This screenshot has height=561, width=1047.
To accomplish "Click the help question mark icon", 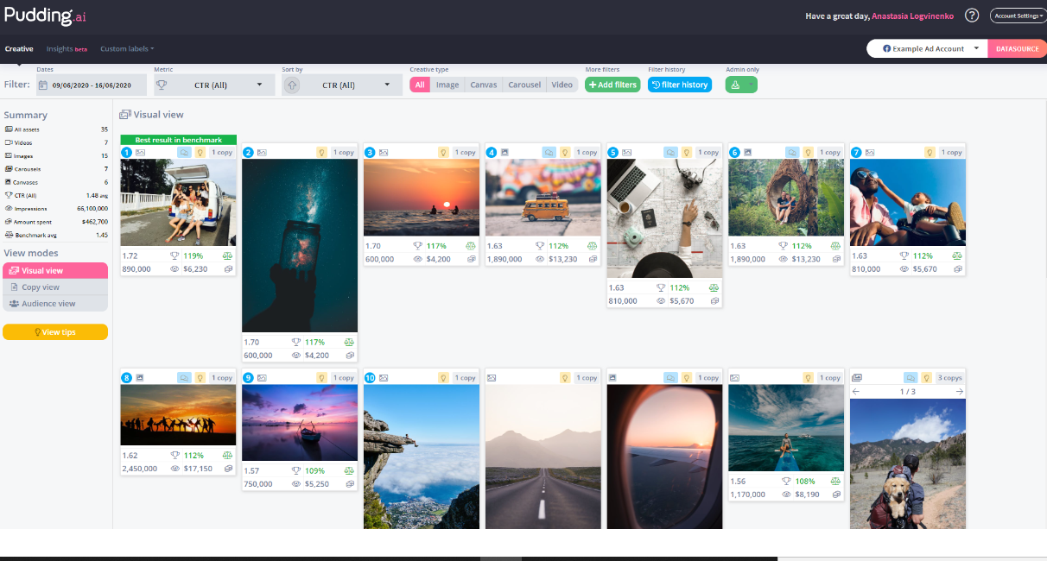I will (972, 16).
